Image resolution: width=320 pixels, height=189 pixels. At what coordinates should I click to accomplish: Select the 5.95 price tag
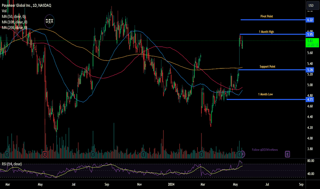(x=310, y=34)
